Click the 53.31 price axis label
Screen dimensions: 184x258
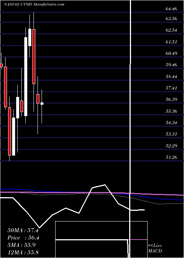[x=171, y=134]
